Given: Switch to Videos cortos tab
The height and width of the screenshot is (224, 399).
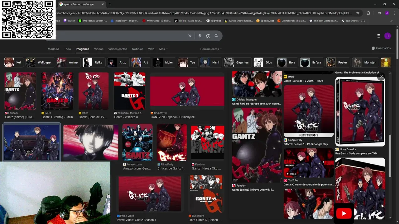Looking at the screenshot, I should (x=118, y=49).
